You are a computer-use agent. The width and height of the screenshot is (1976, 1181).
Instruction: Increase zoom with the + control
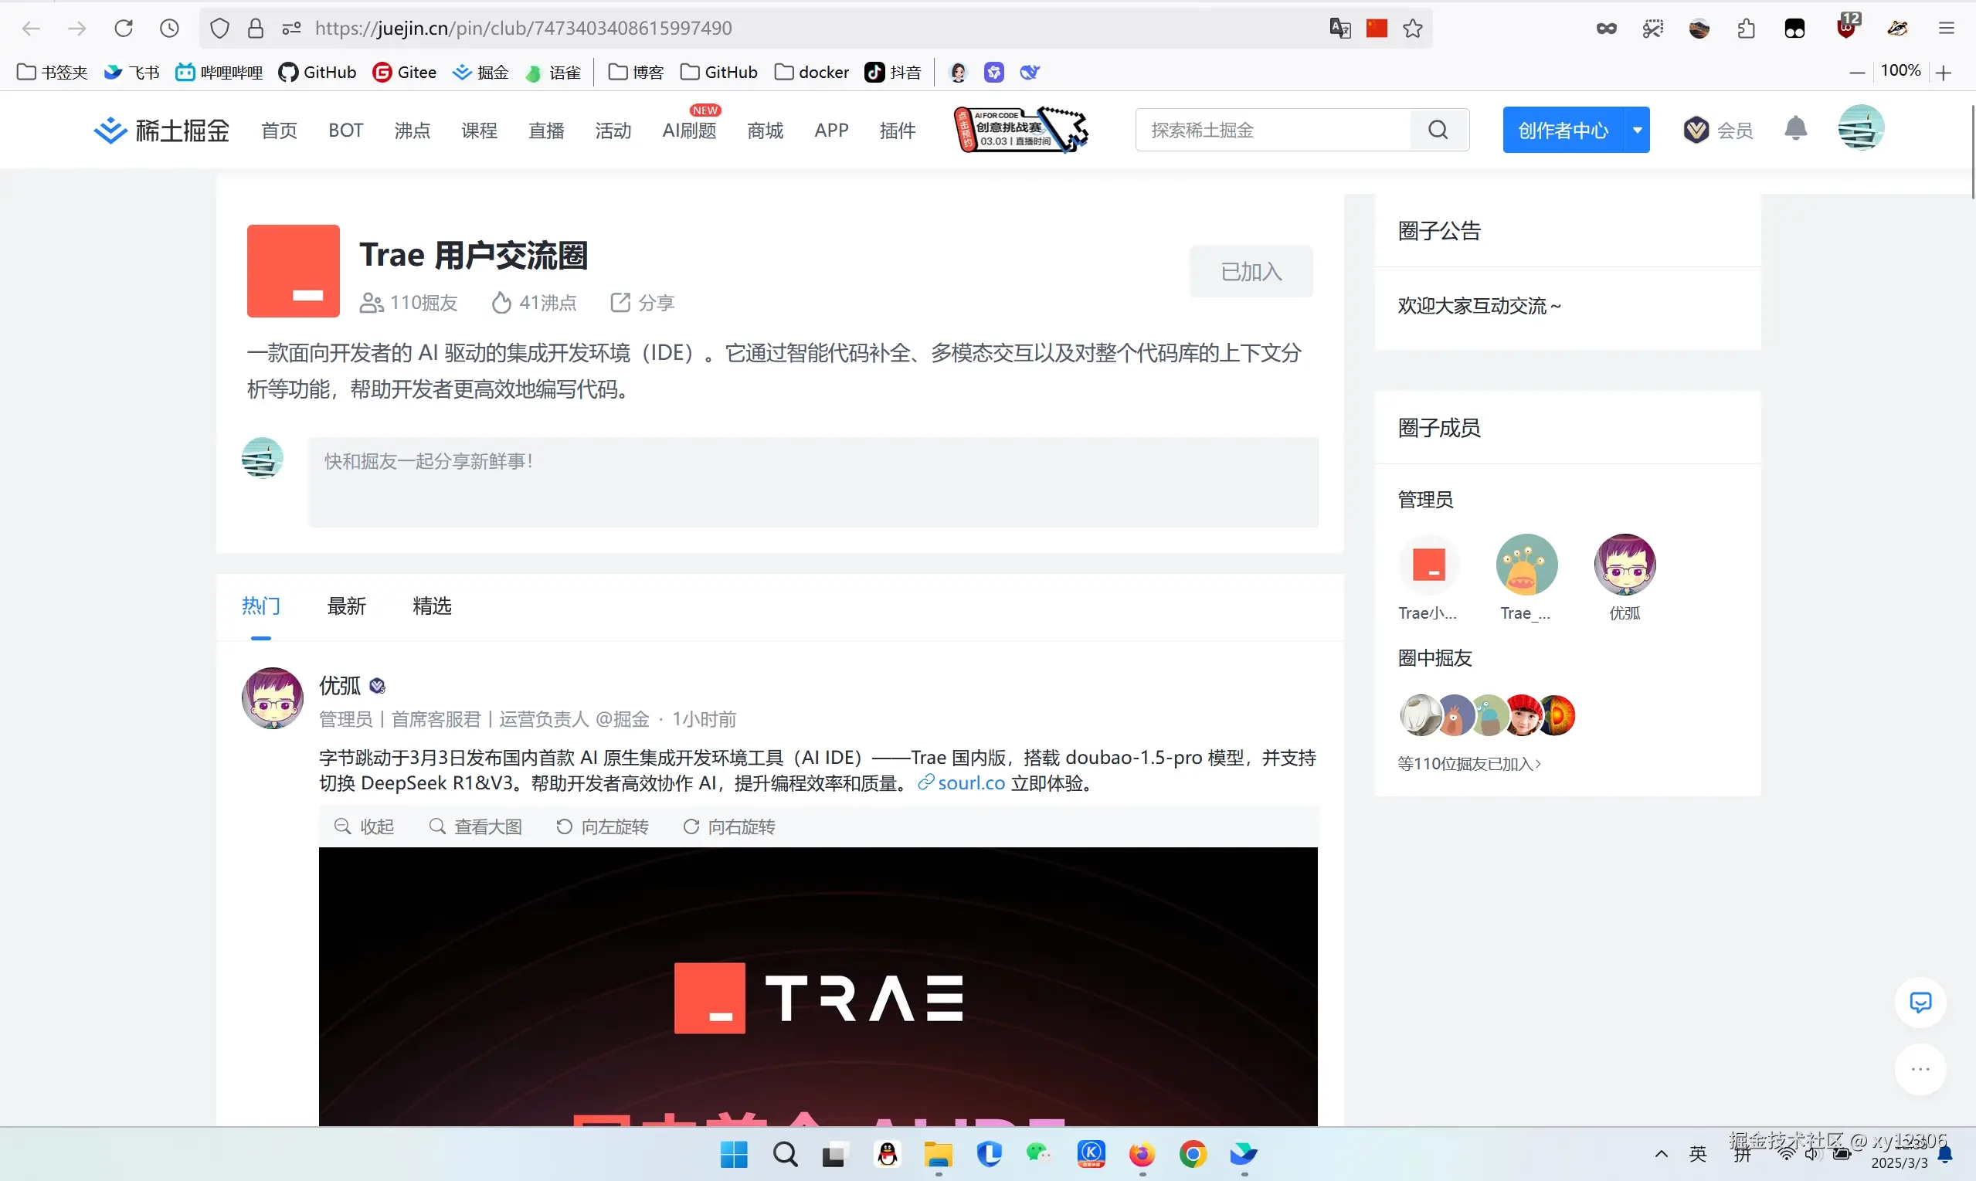pyautogui.click(x=1944, y=72)
